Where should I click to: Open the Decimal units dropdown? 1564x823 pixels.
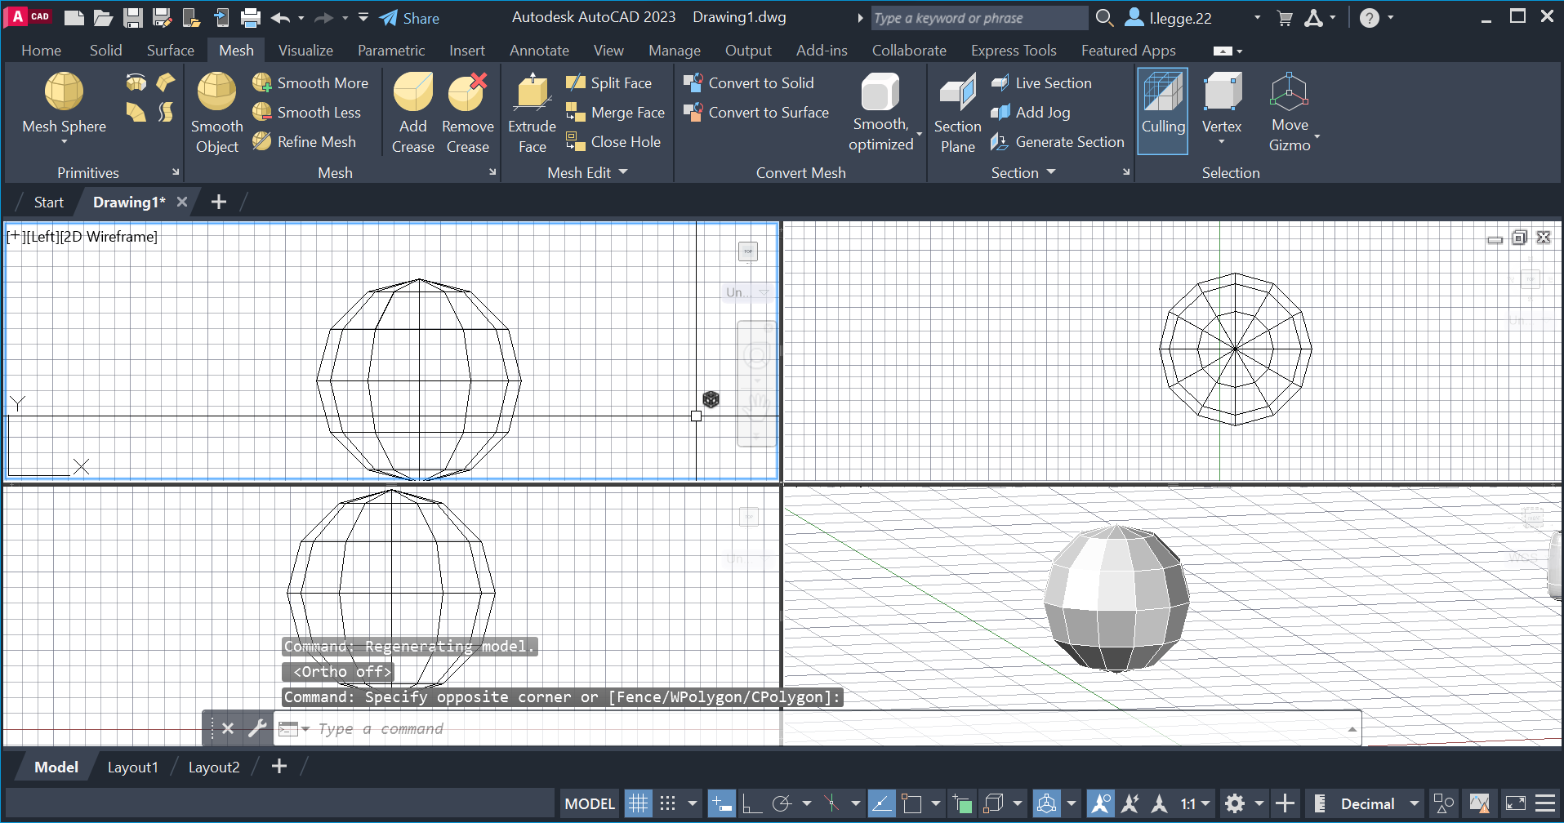(1415, 803)
